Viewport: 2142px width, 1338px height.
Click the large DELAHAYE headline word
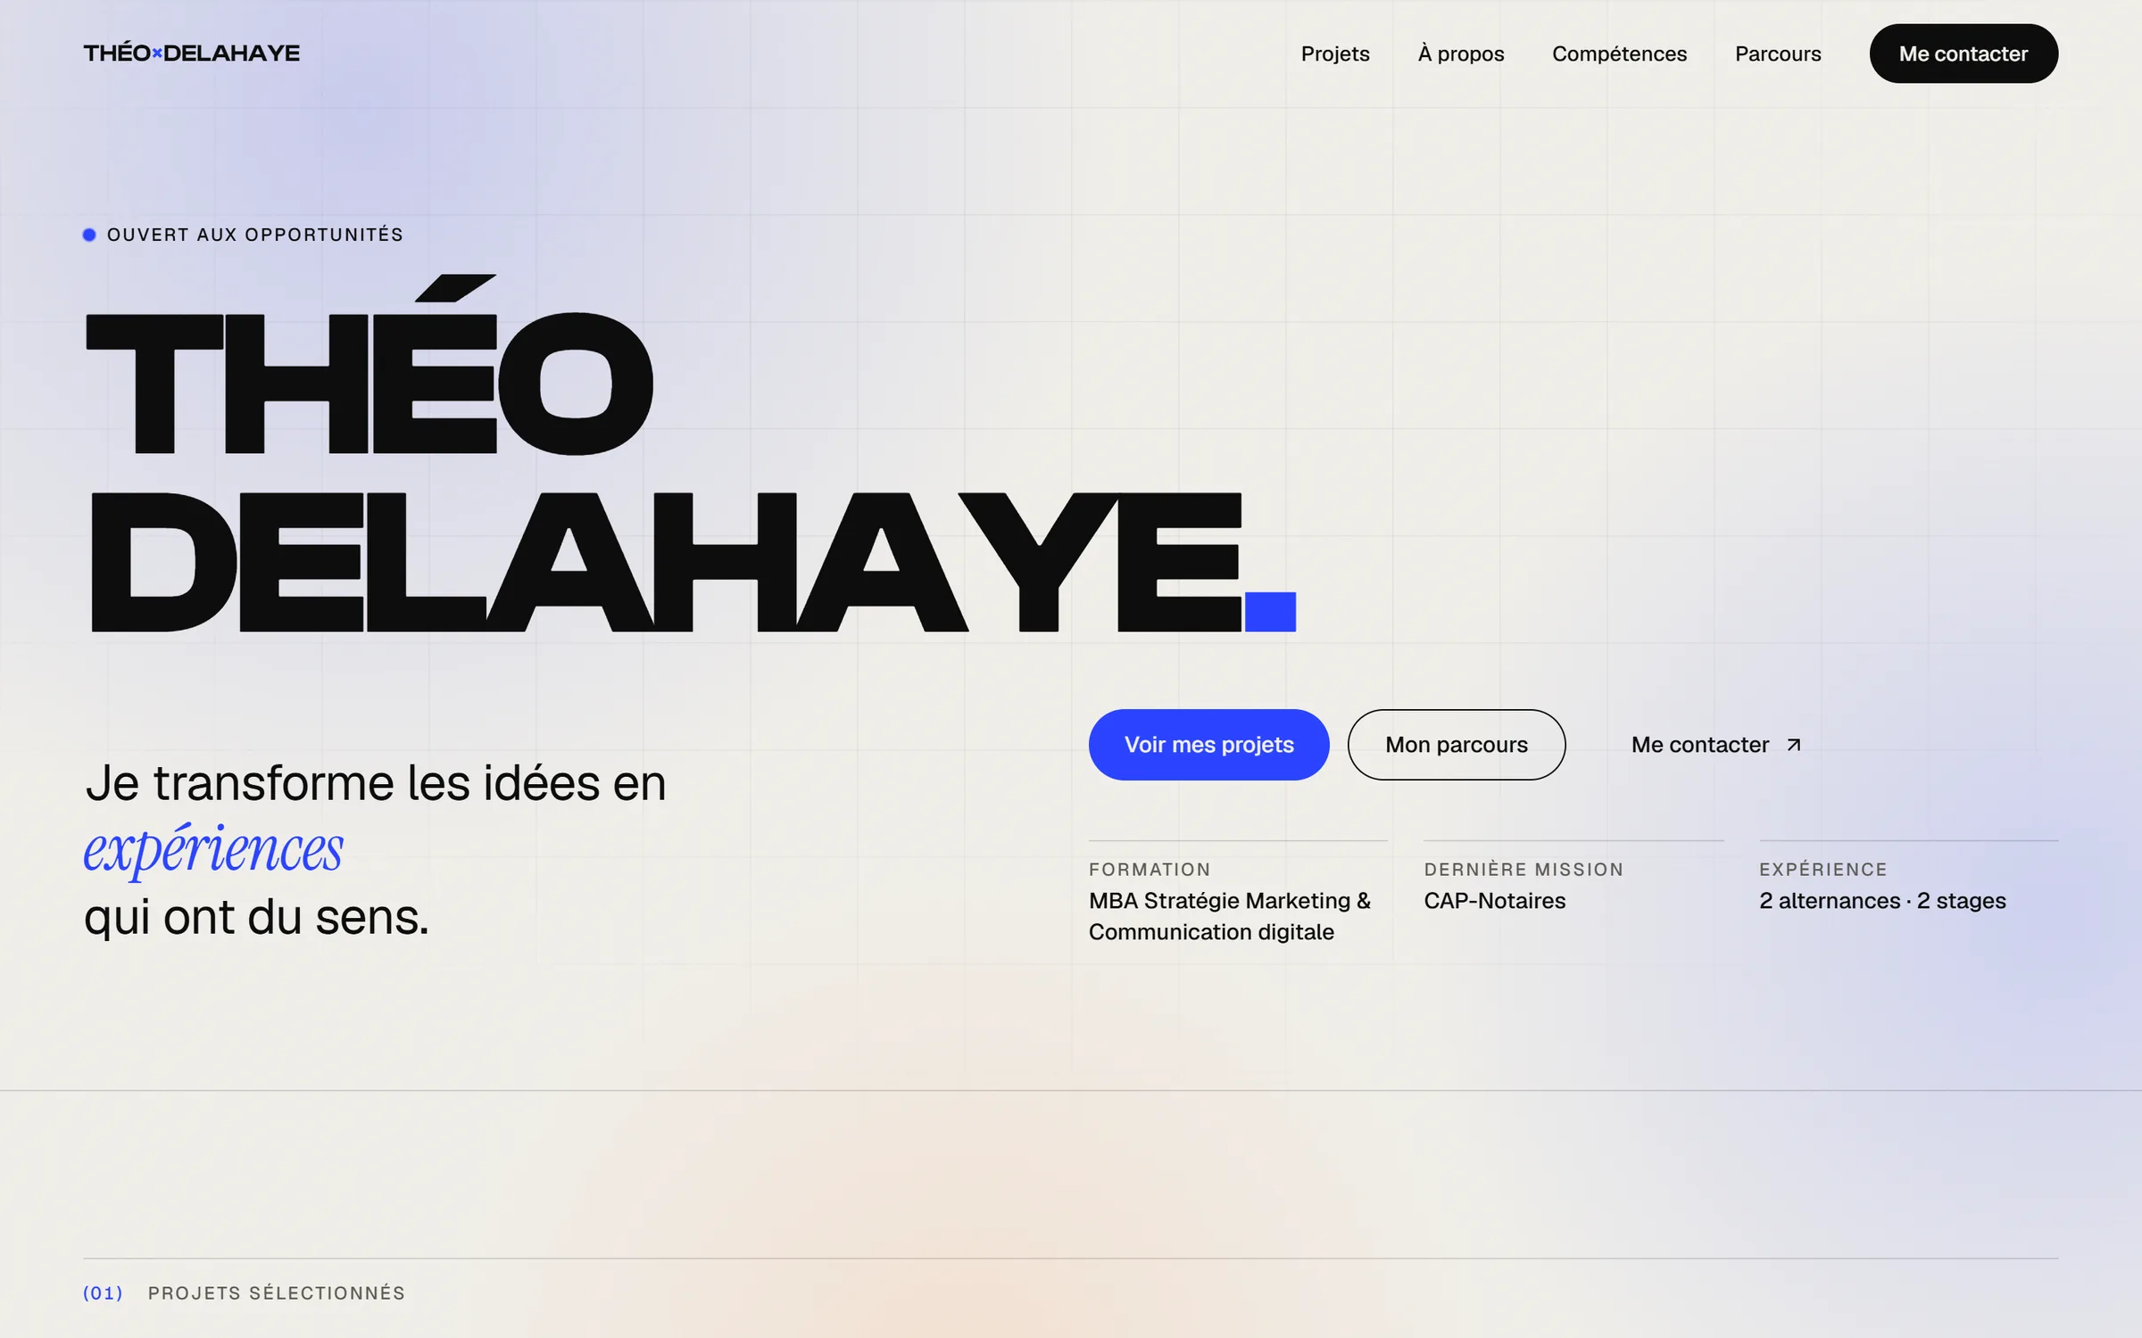coord(666,562)
